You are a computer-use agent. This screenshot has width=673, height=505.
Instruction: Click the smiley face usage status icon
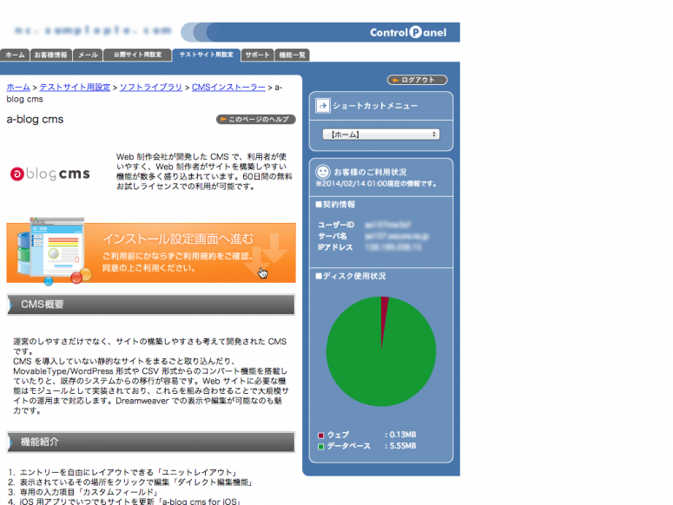click(322, 172)
